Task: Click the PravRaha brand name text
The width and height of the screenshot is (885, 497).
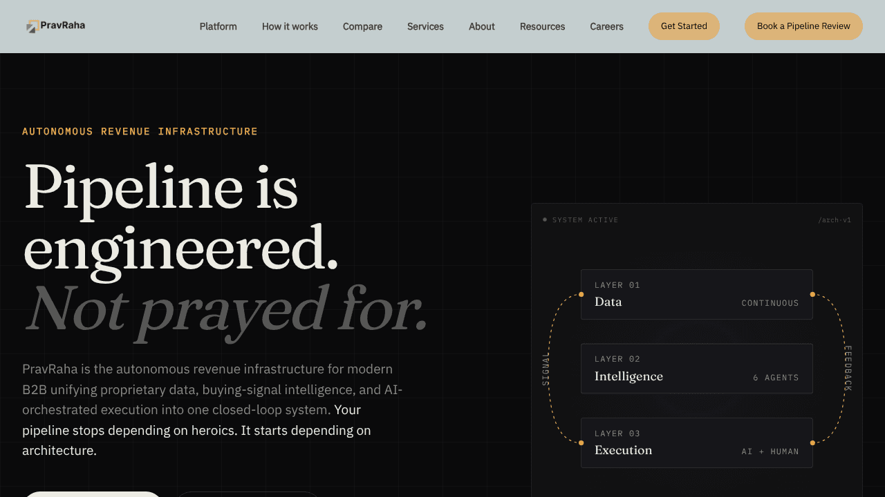Action: point(63,26)
